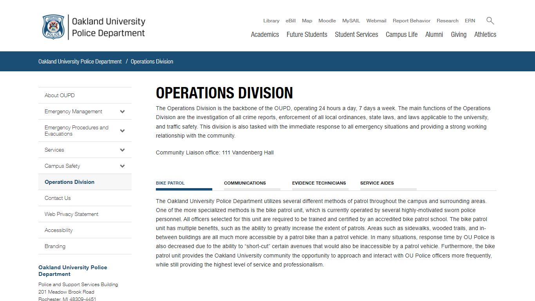
Task: Open the search magnifier icon
Action: click(x=490, y=21)
